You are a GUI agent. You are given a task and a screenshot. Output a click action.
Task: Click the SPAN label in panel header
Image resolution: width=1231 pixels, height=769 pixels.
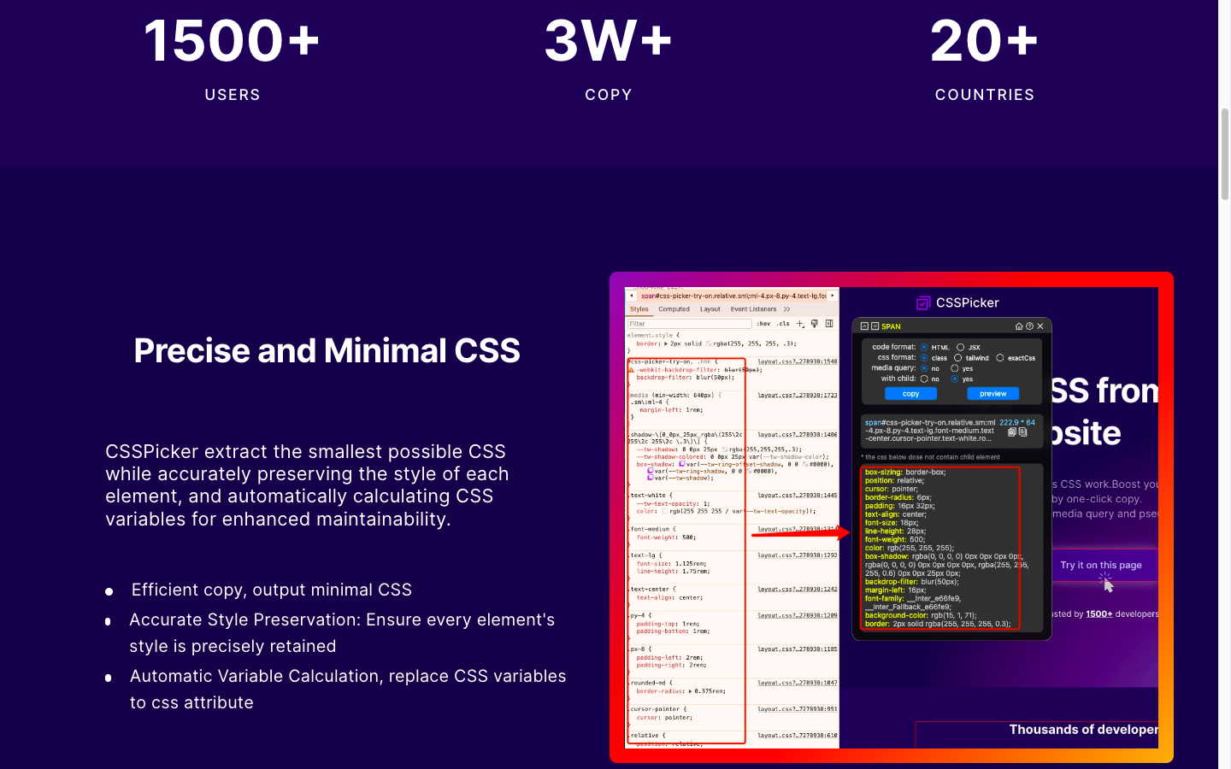(891, 326)
